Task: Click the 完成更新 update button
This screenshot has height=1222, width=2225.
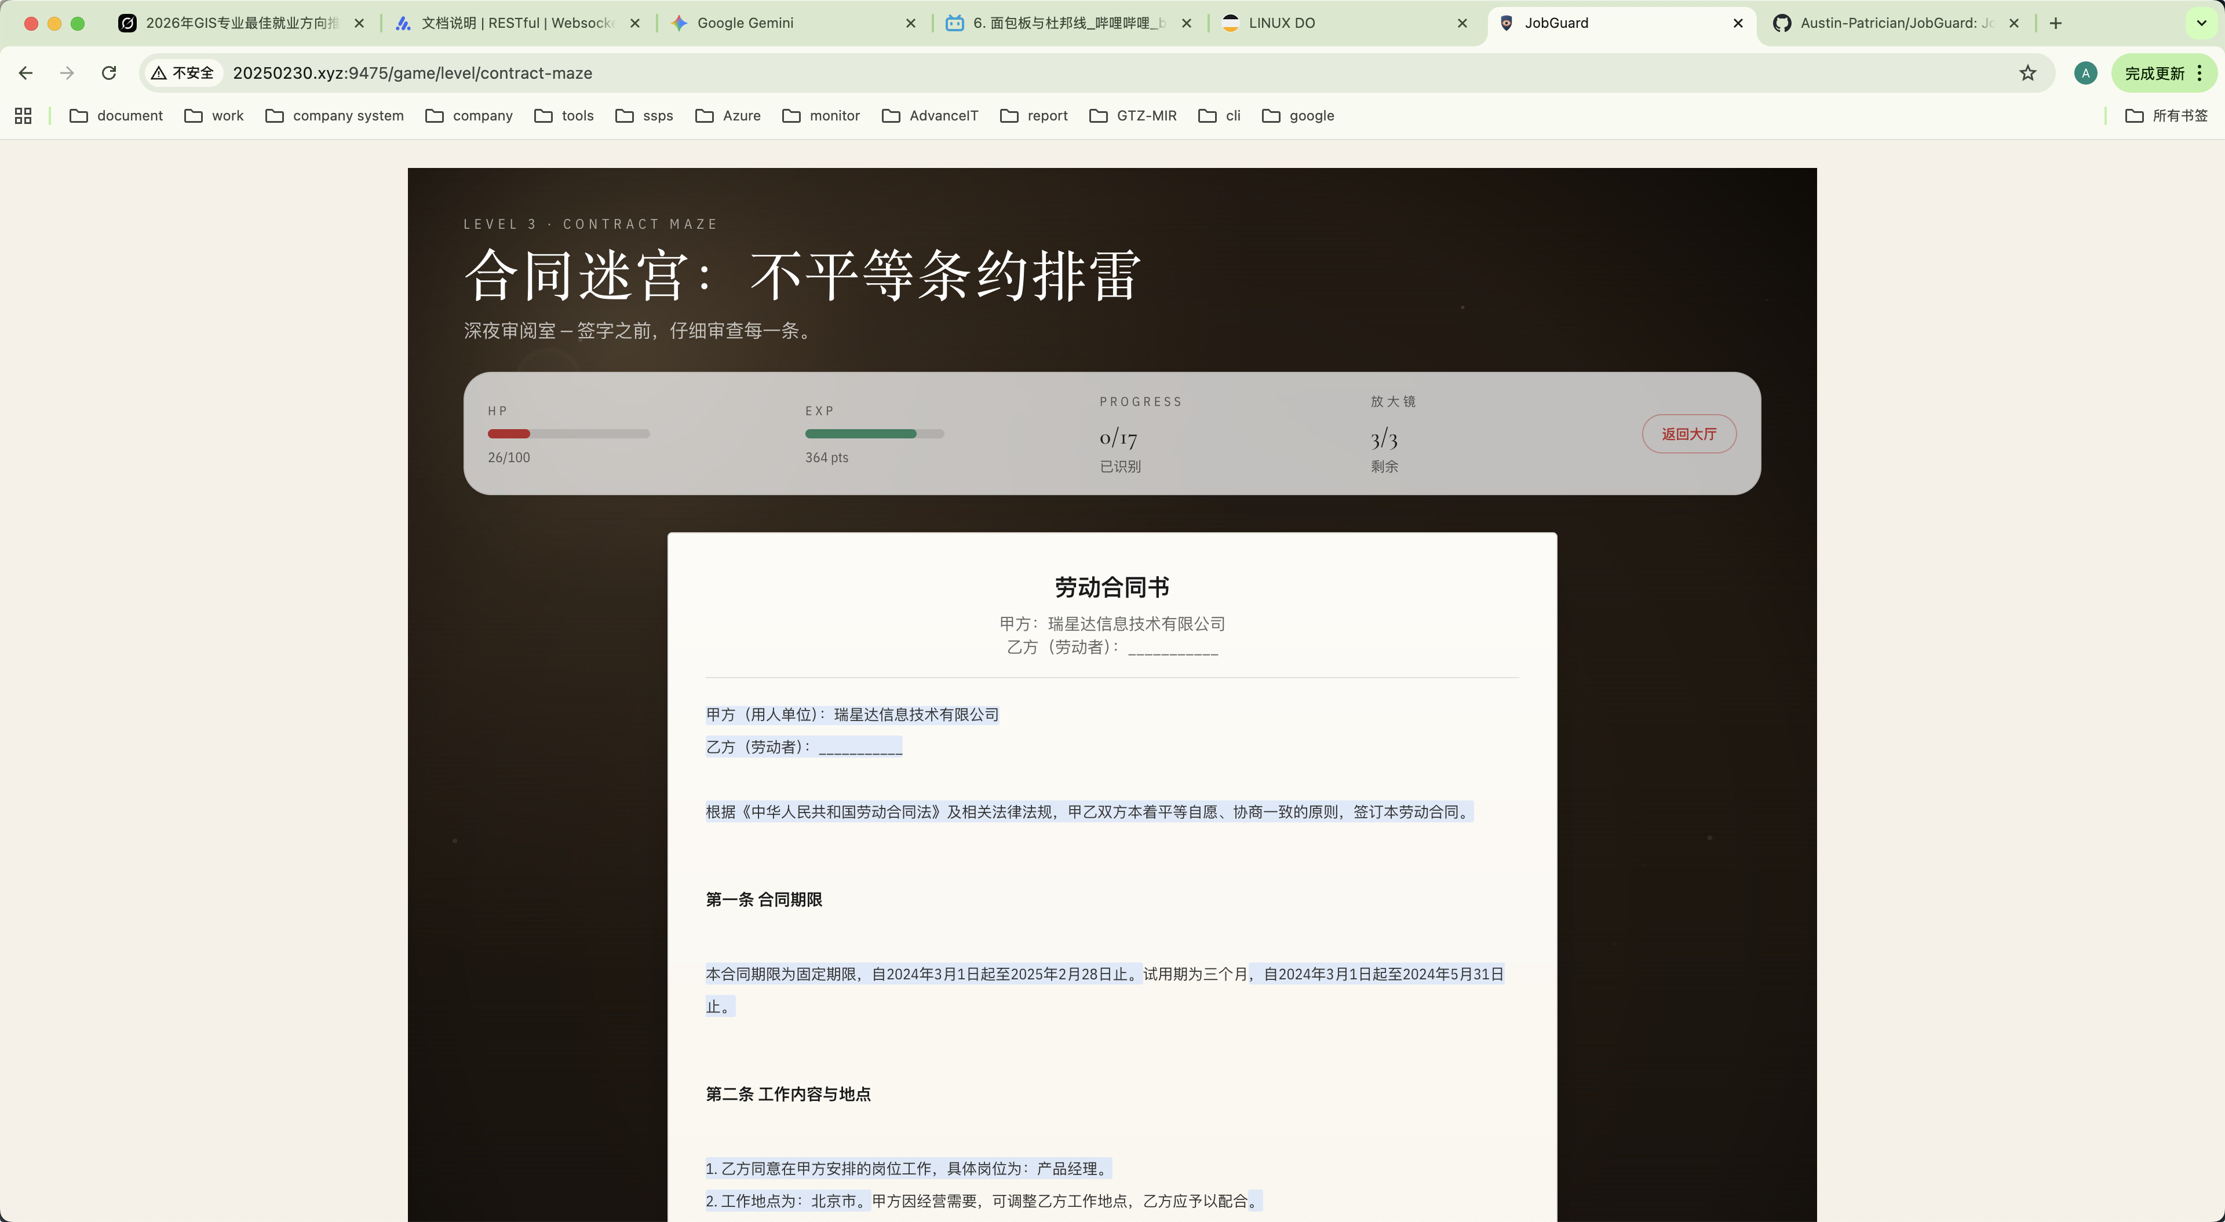Action: pos(2154,74)
